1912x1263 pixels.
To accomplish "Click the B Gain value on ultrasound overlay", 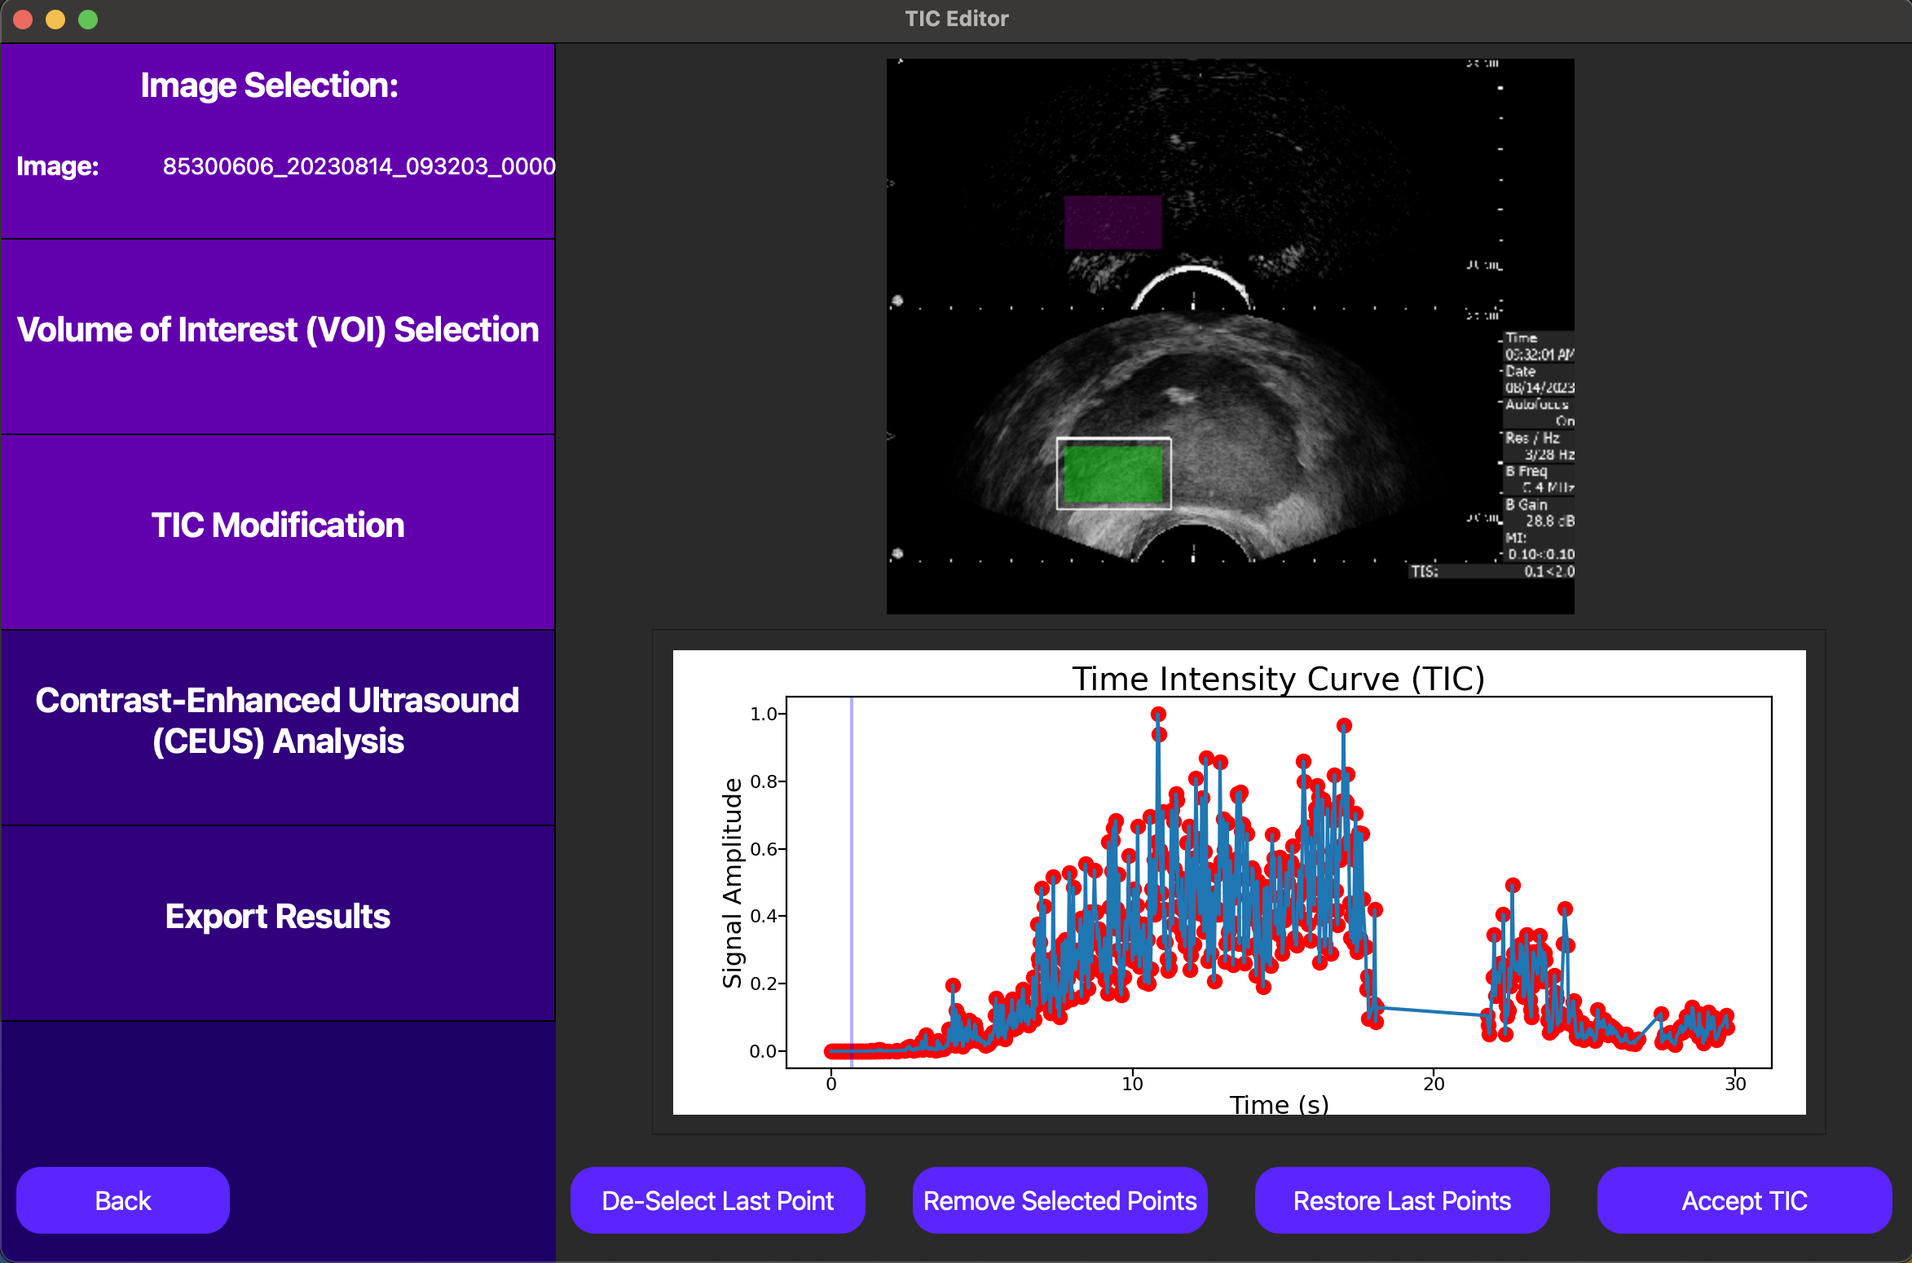I will pos(1549,521).
